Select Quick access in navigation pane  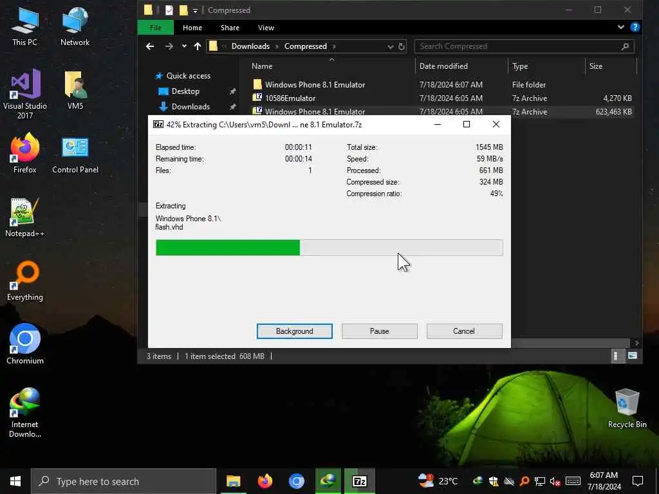[x=189, y=76]
